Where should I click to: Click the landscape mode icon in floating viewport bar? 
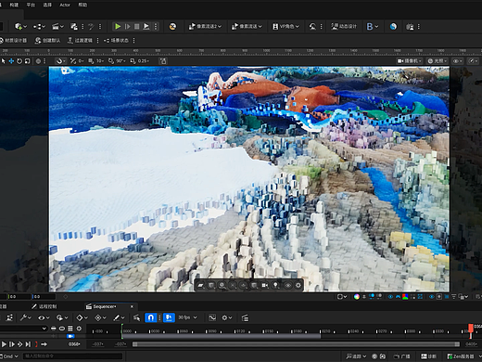(x=201, y=285)
